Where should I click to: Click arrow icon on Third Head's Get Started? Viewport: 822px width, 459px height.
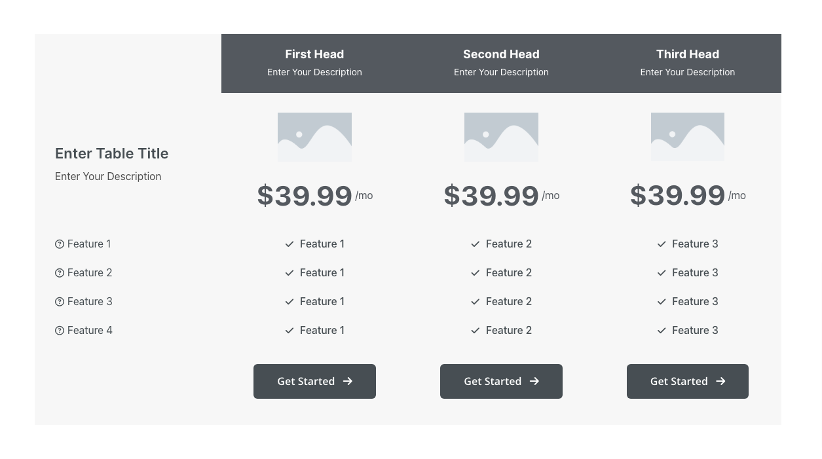click(x=720, y=381)
